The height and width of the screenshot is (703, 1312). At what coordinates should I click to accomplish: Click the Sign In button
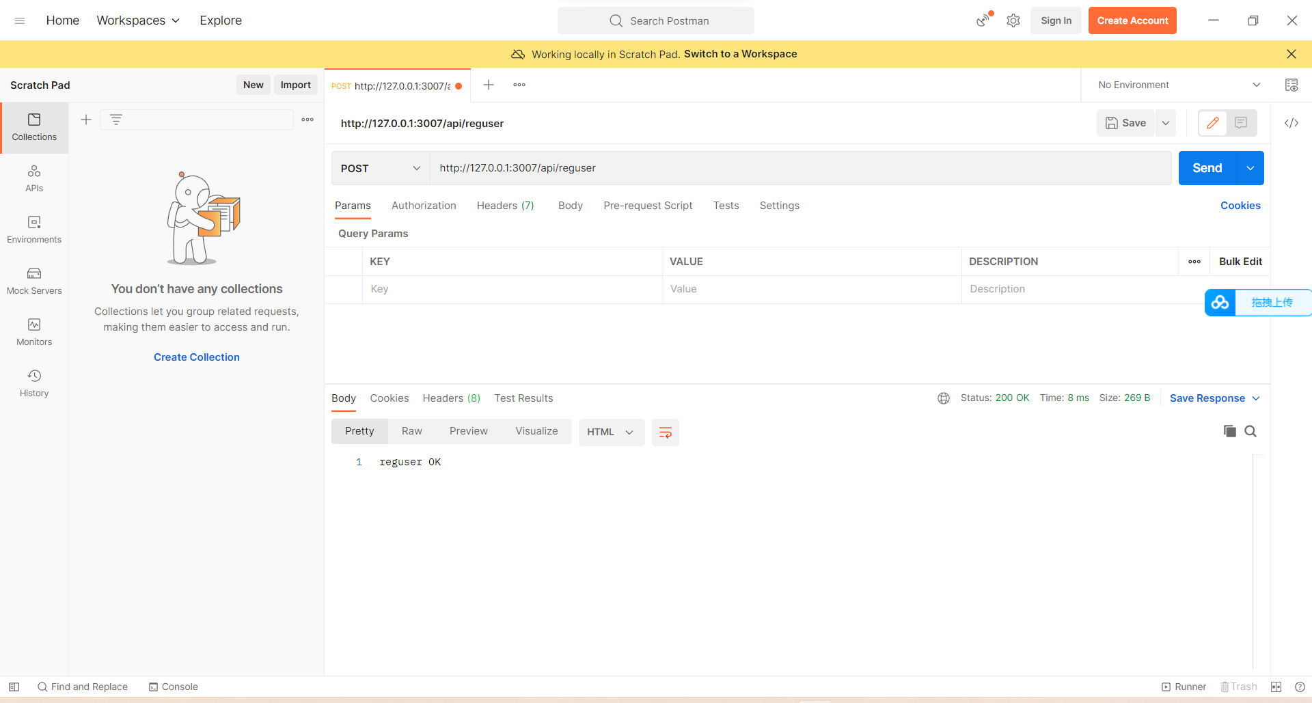tap(1056, 20)
